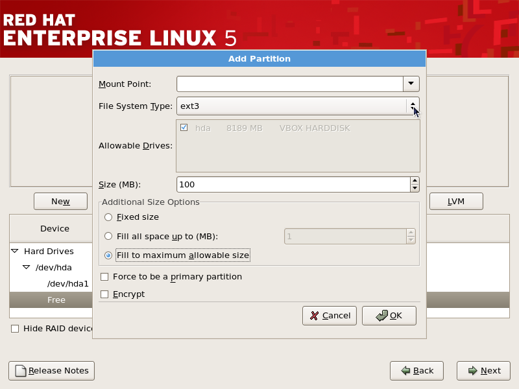Click the Add Partition title bar
This screenshot has width=519, height=389.
(x=259, y=58)
